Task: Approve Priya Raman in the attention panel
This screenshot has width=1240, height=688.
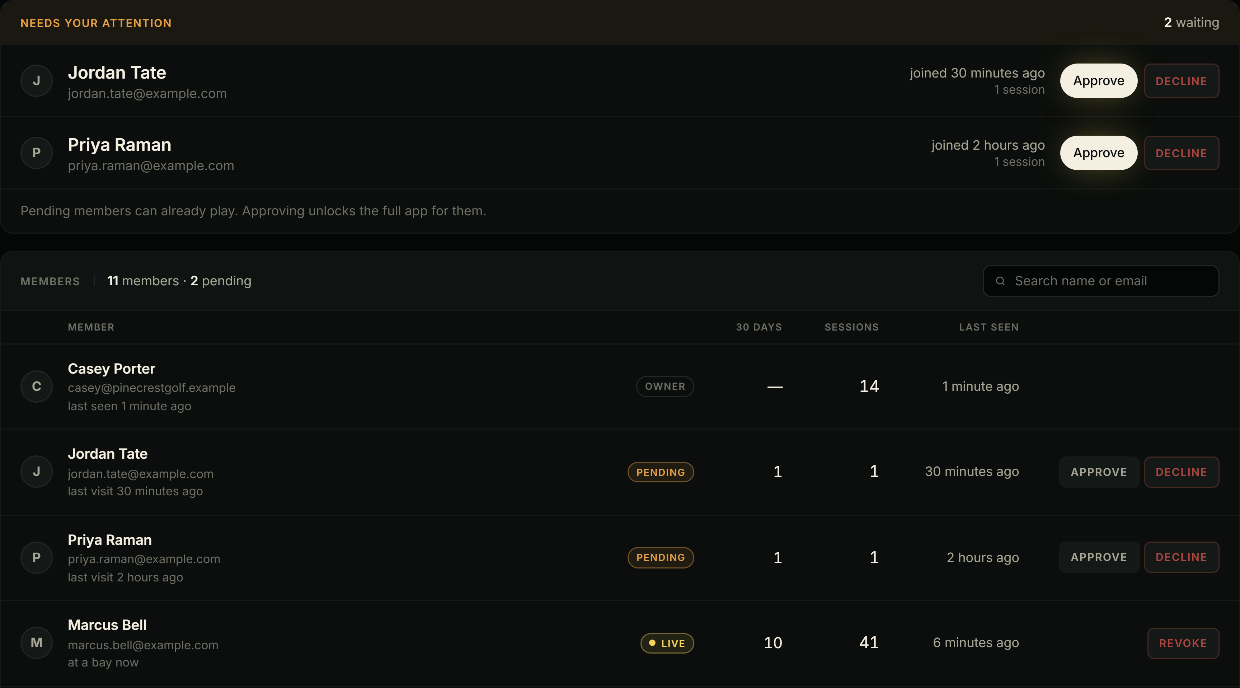Action: (x=1099, y=153)
